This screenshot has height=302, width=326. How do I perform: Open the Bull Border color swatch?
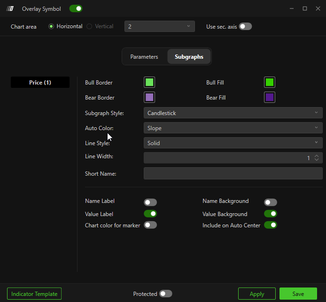click(149, 83)
